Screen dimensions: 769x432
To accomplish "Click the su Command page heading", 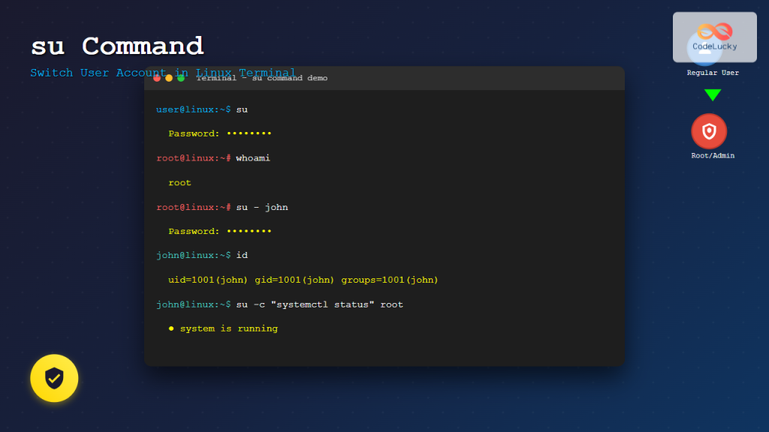I will coord(116,45).
